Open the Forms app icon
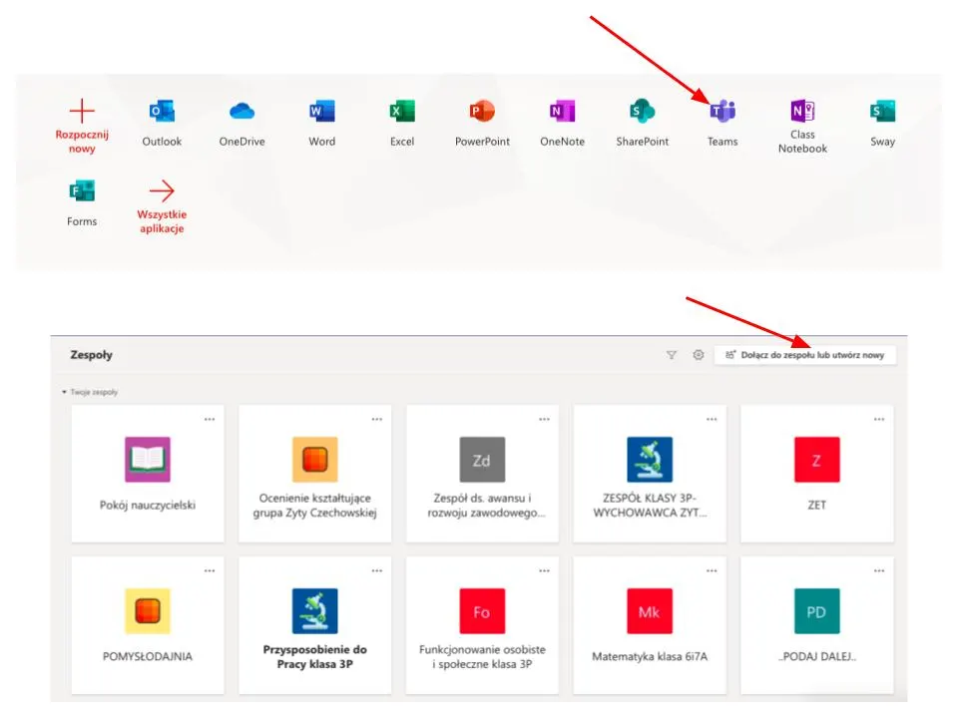The height and width of the screenshot is (718, 958). click(x=82, y=192)
